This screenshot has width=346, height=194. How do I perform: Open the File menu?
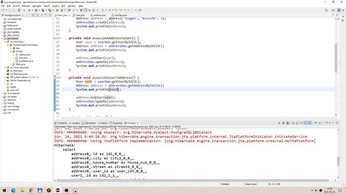(x=3, y=6)
